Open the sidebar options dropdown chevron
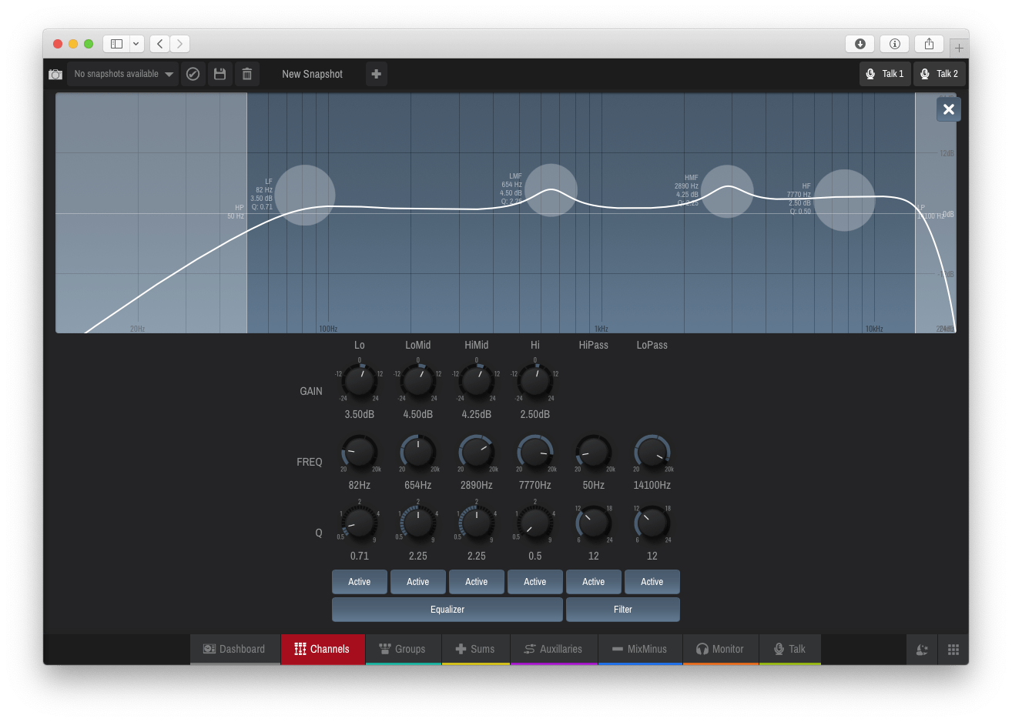Viewport: 1012px width, 722px height. (136, 44)
